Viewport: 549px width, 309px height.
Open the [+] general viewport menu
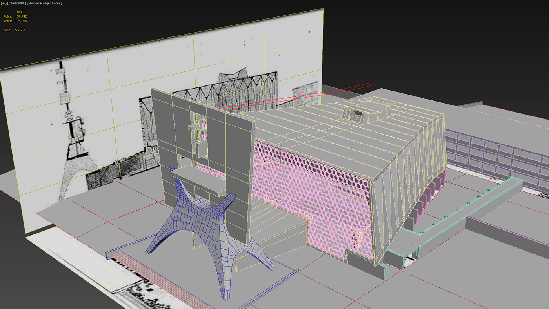(x=3, y=3)
